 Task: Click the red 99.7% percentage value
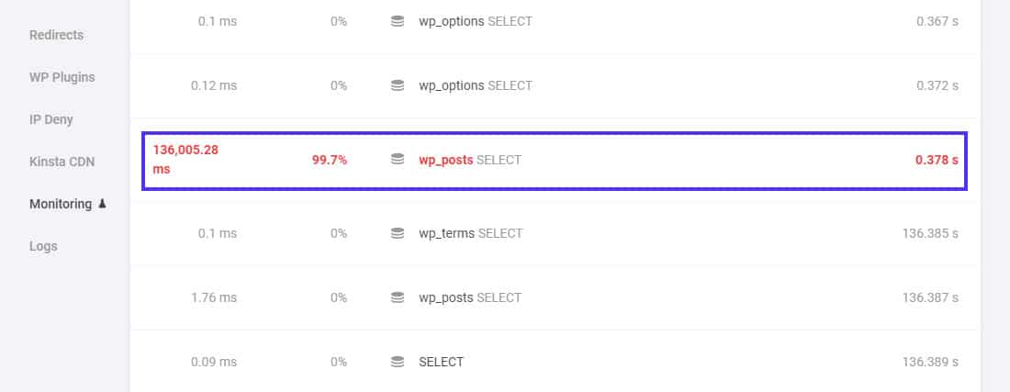330,160
